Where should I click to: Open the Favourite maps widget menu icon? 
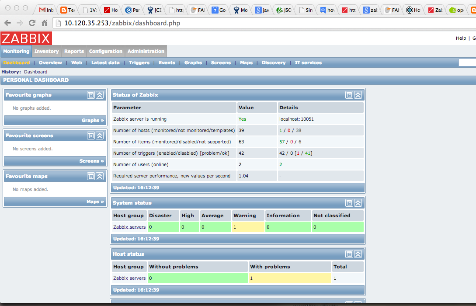(91, 176)
